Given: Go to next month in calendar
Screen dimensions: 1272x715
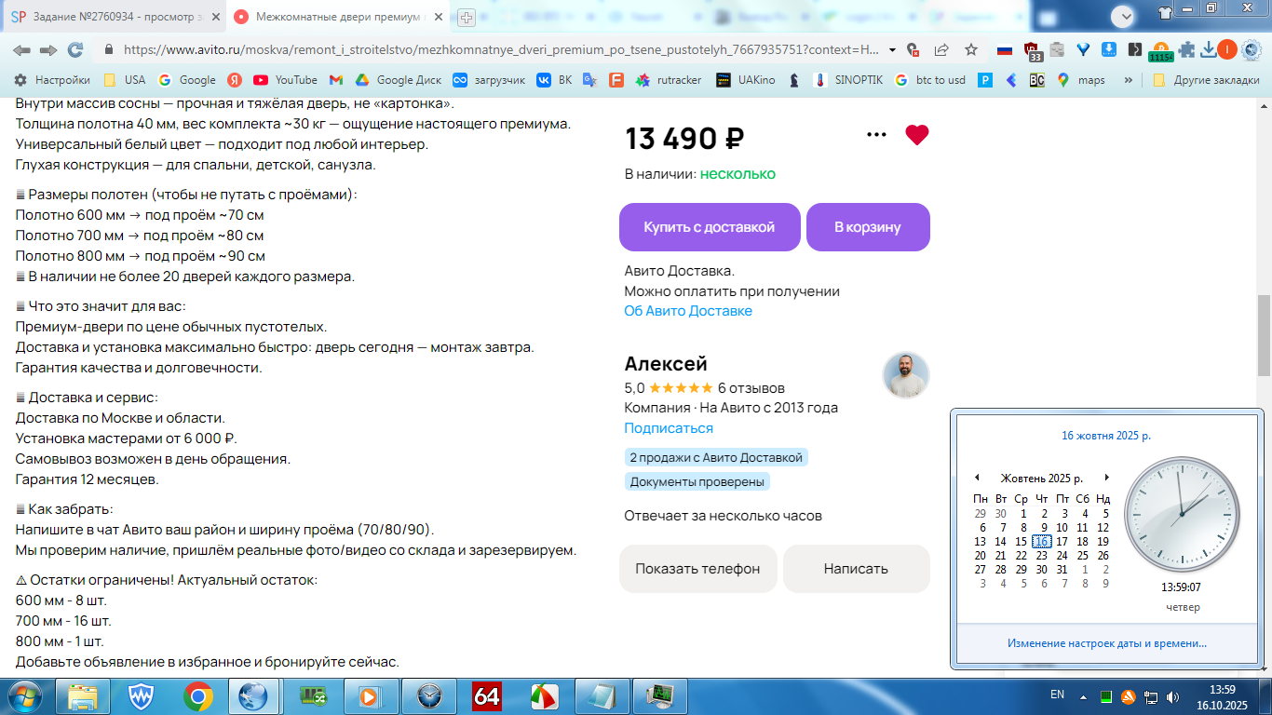Looking at the screenshot, I should coord(1106,478).
